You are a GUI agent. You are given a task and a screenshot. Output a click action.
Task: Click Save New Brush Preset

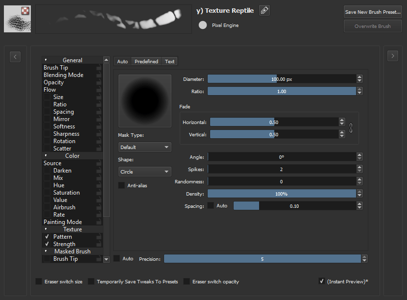(x=373, y=12)
